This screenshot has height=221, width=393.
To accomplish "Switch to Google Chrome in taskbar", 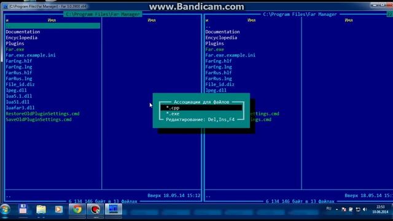I will coord(77,209).
